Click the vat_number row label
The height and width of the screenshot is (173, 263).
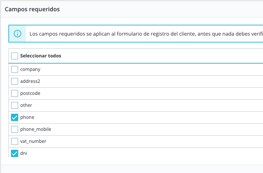click(x=33, y=141)
